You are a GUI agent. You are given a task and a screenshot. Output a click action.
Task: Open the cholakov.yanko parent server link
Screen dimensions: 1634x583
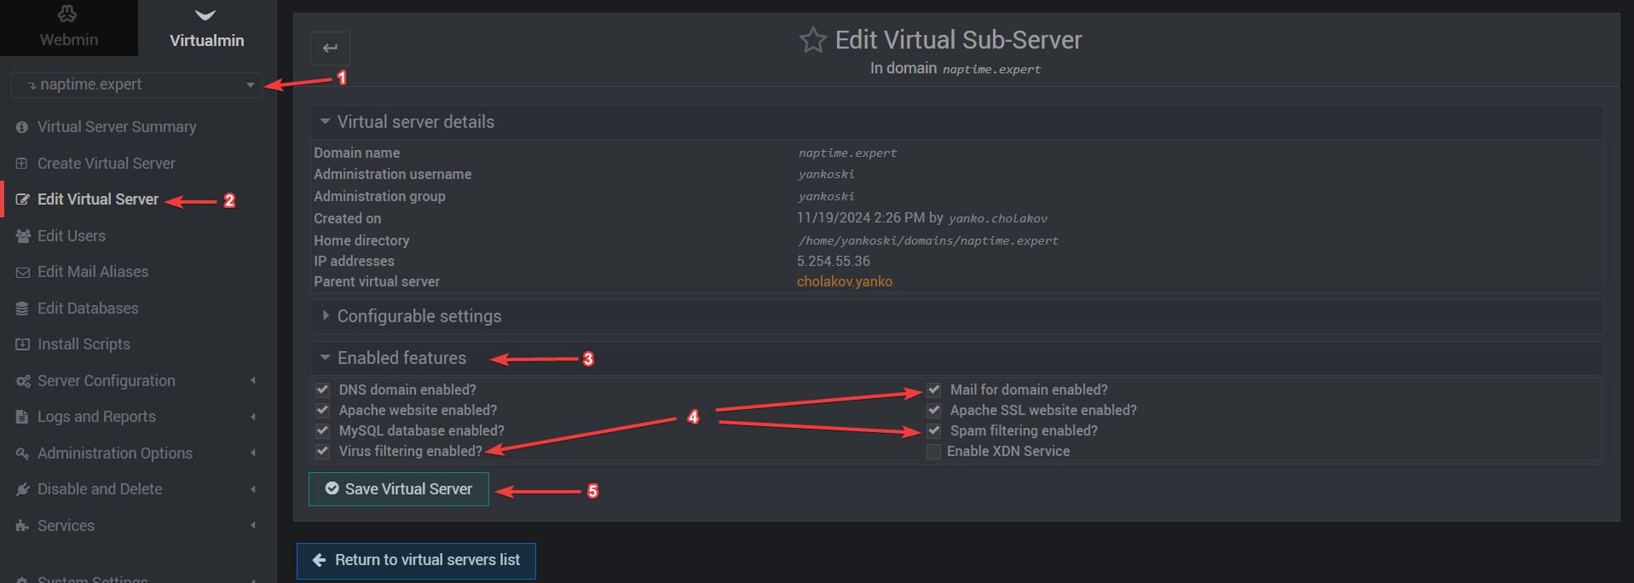(x=845, y=281)
